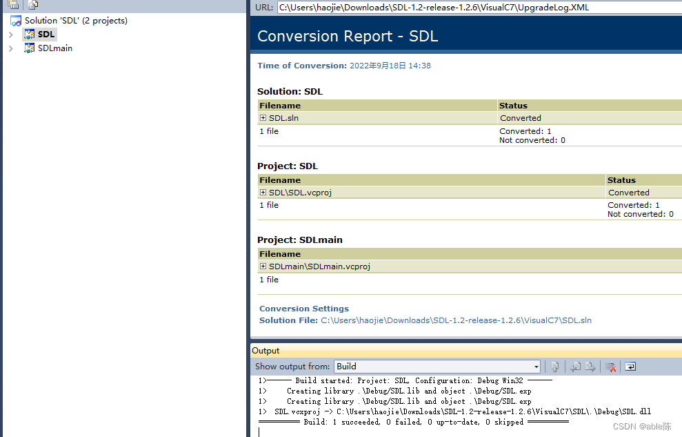Screen dimensions: 682x437
Task: Click the SDLmain\SDLmain.vcproj filename cell
Action: [x=470, y=266]
